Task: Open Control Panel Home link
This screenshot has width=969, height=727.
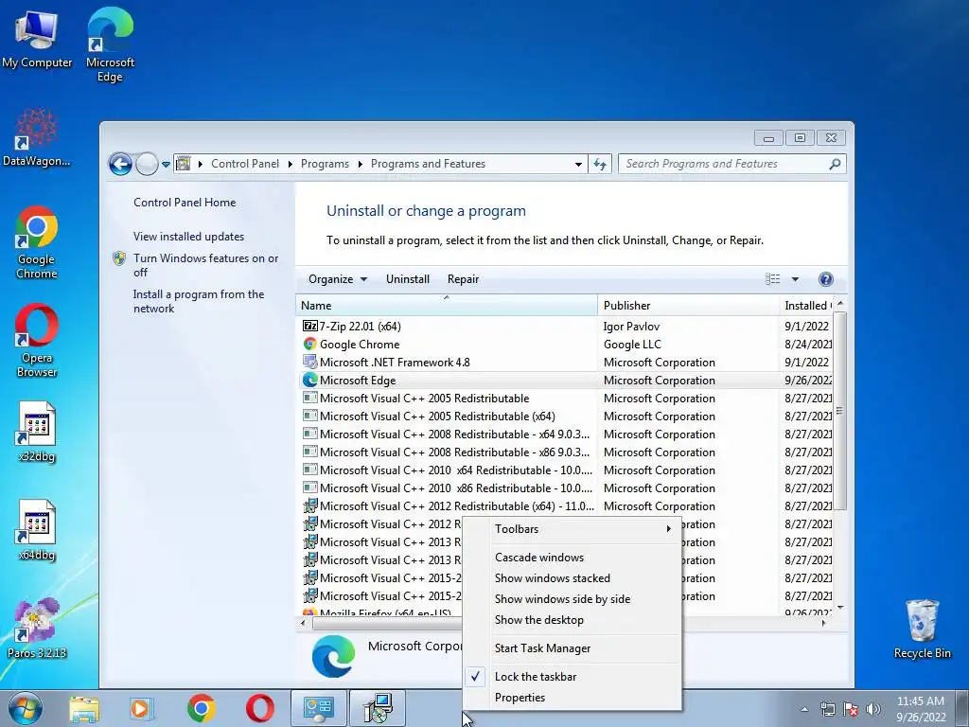Action: click(x=185, y=203)
